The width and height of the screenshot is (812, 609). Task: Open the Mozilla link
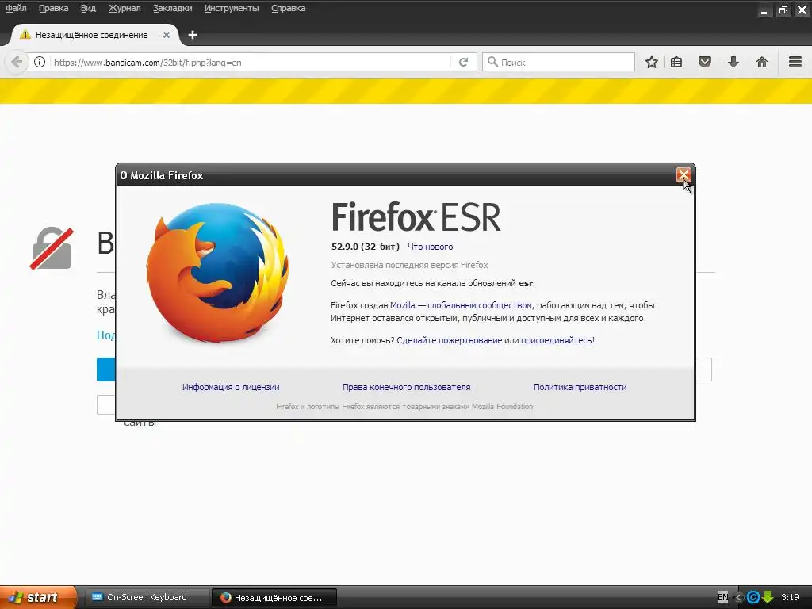402,305
